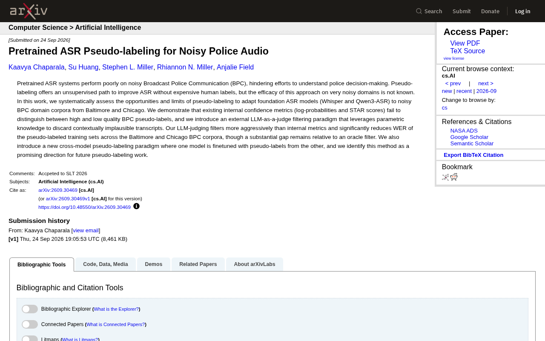545x341 pixels.
Task: Click Donate in header
Action: tap(490, 11)
